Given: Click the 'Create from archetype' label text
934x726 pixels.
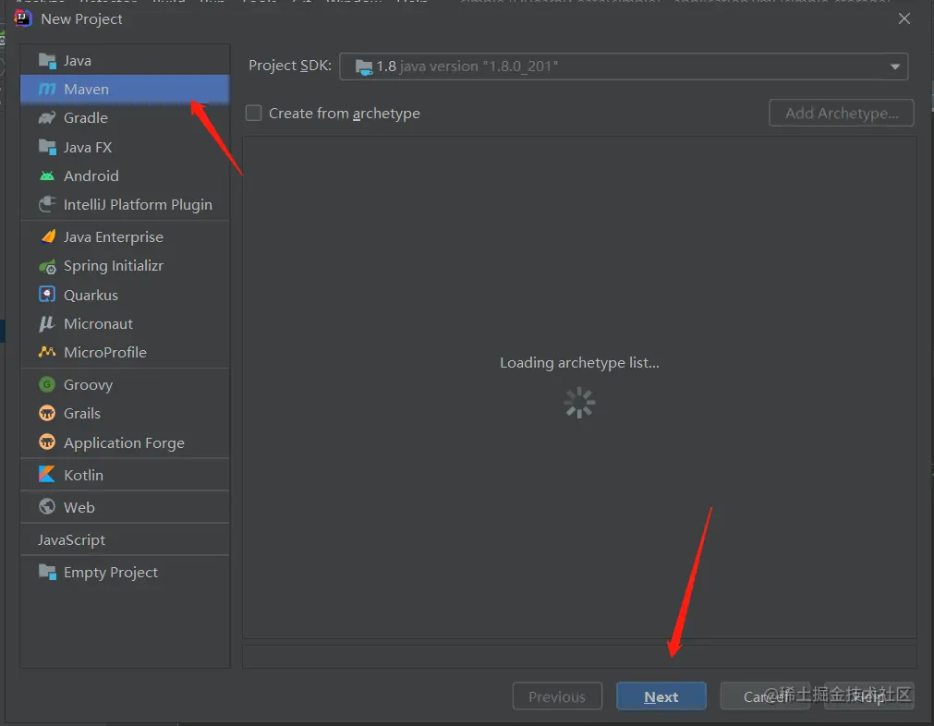Looking at the screenshot, I should tap(345, 114).
